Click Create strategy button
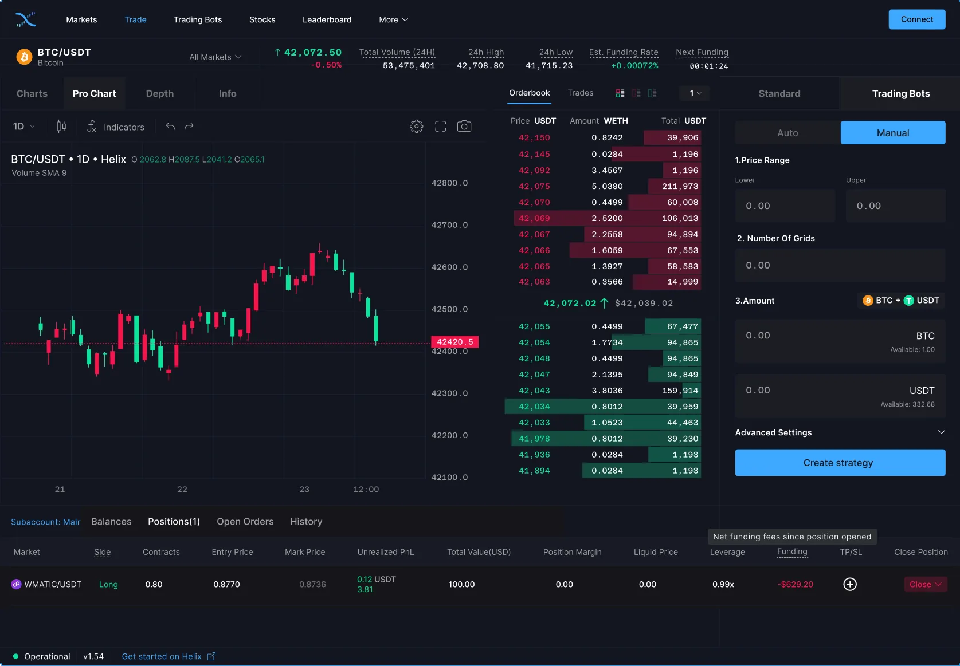 click(x=840, y=463)
